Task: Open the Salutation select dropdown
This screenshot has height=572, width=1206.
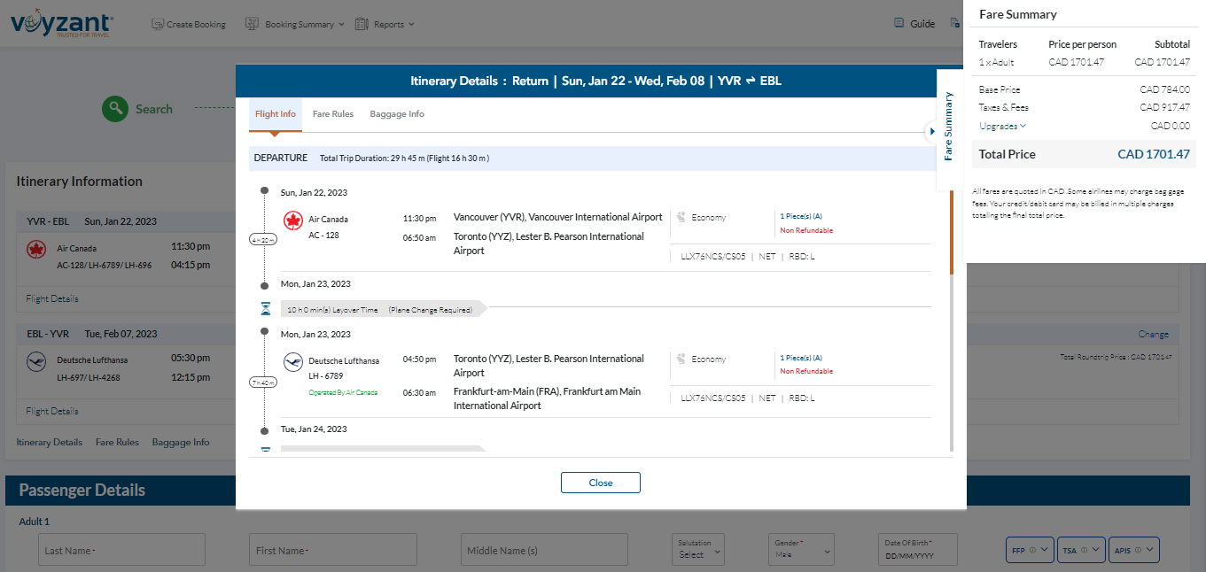Action: pos(698,550)
